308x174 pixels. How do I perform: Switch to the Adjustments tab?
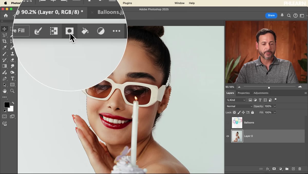pyautogui.click(x=261, y=93)
